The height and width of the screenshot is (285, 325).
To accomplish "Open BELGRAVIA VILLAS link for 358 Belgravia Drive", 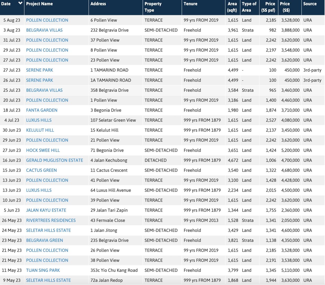I will (44, 90).
